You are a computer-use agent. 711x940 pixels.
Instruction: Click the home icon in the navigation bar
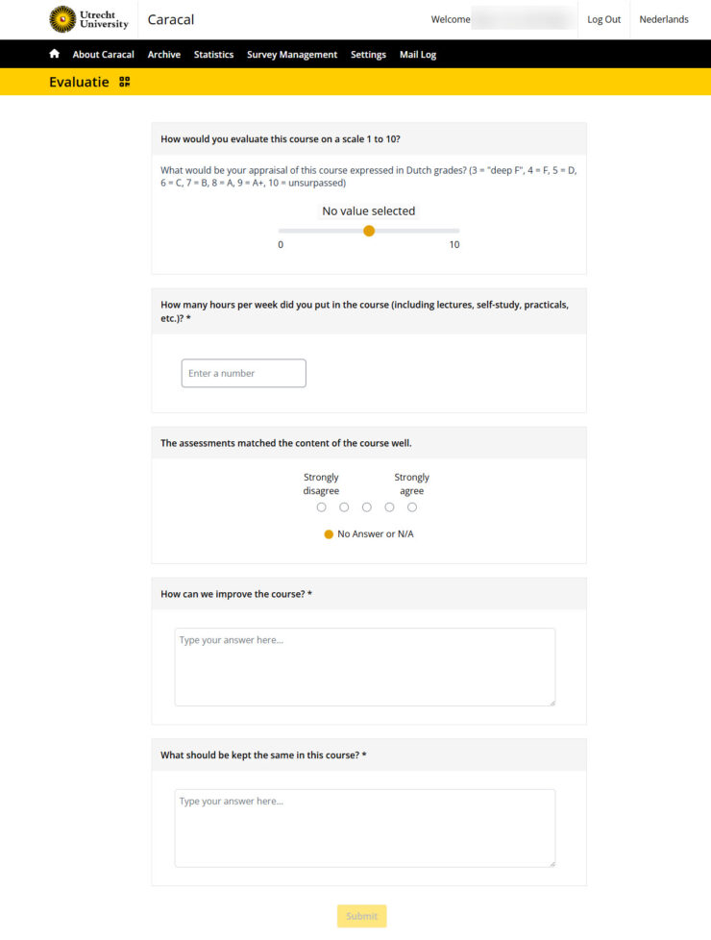tap(55, 54)
